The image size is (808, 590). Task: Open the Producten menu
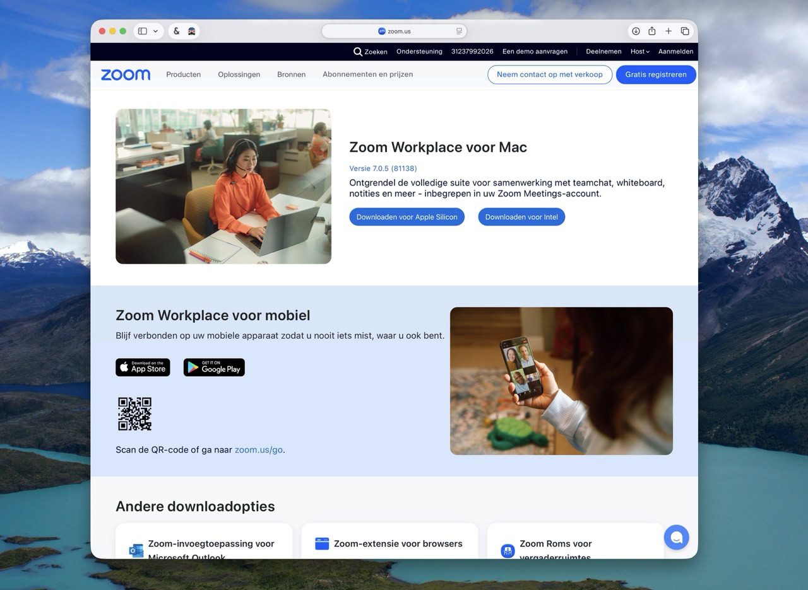[x=184, y=74]
